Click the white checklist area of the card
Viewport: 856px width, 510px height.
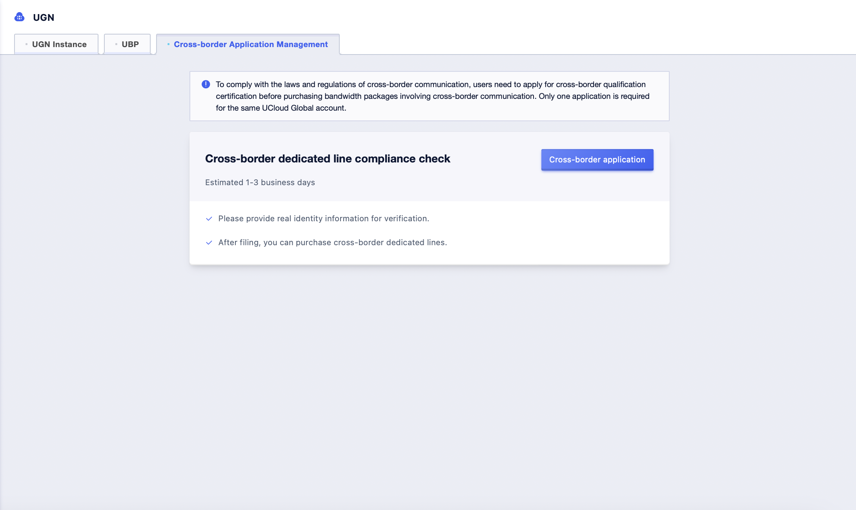pos(429,233)
